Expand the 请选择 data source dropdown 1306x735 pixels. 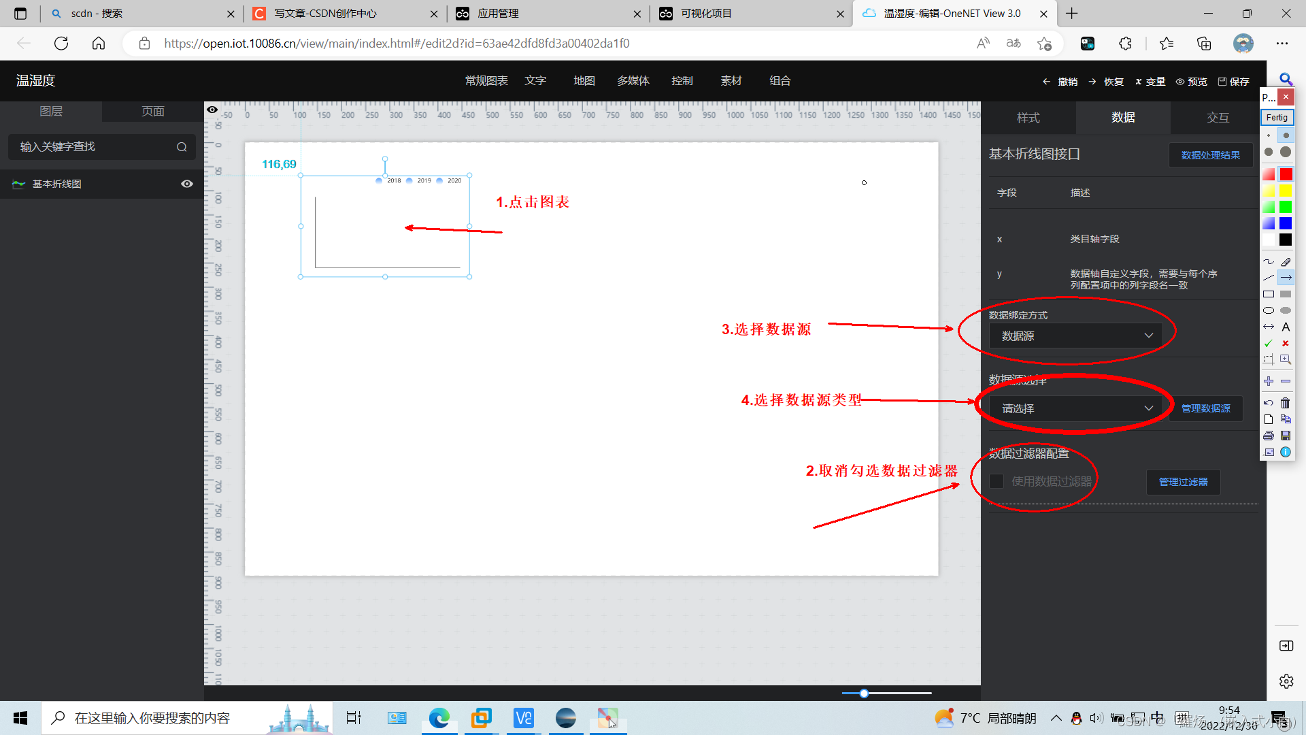[1075, 408]
